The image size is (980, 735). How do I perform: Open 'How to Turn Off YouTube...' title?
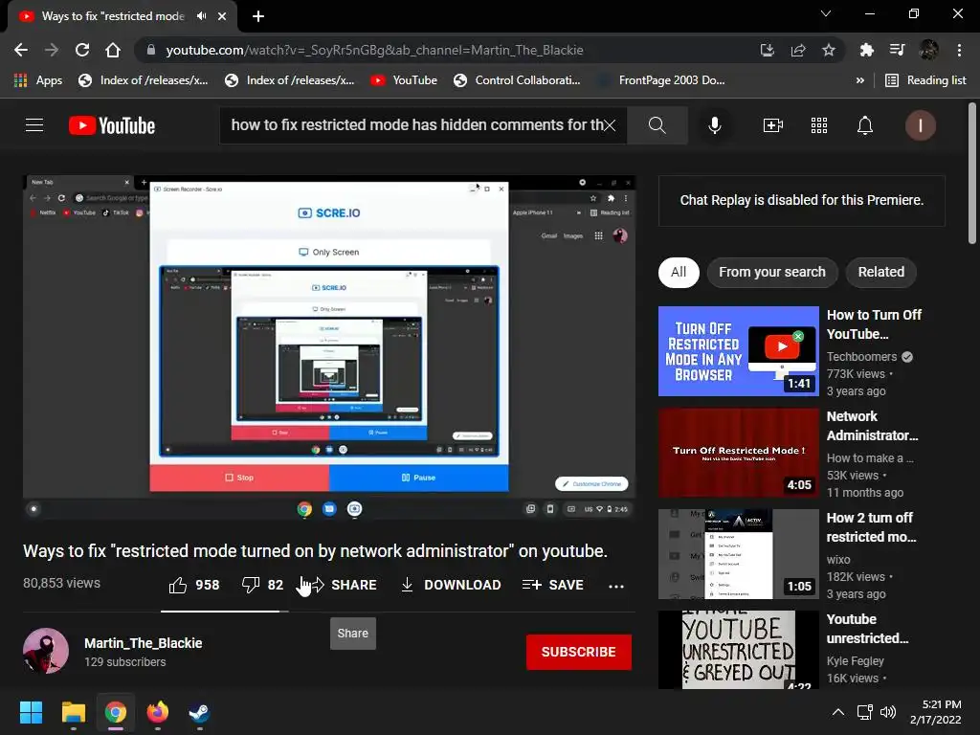(x=874, y=324)
